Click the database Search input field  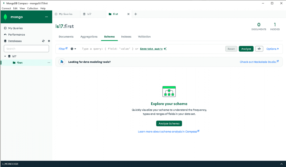pyautogui.click(x=26, y=48)
